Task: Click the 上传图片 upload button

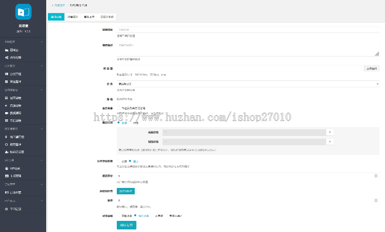Action: 372,68
